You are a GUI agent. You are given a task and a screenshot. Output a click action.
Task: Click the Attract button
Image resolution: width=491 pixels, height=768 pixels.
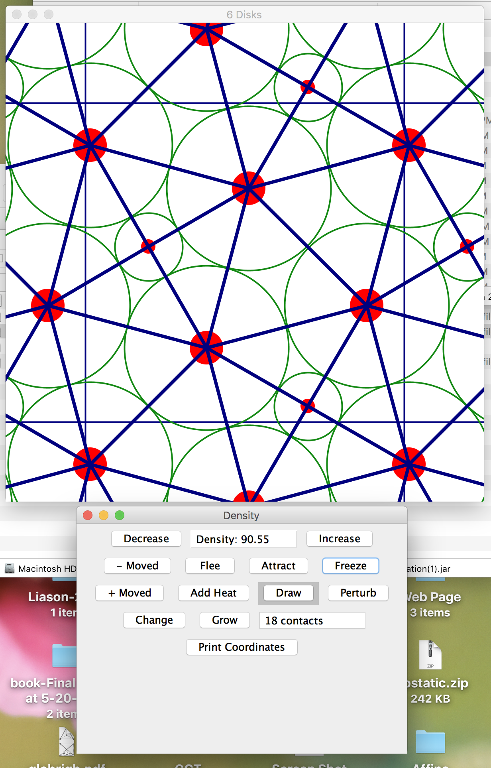[279, 566]
